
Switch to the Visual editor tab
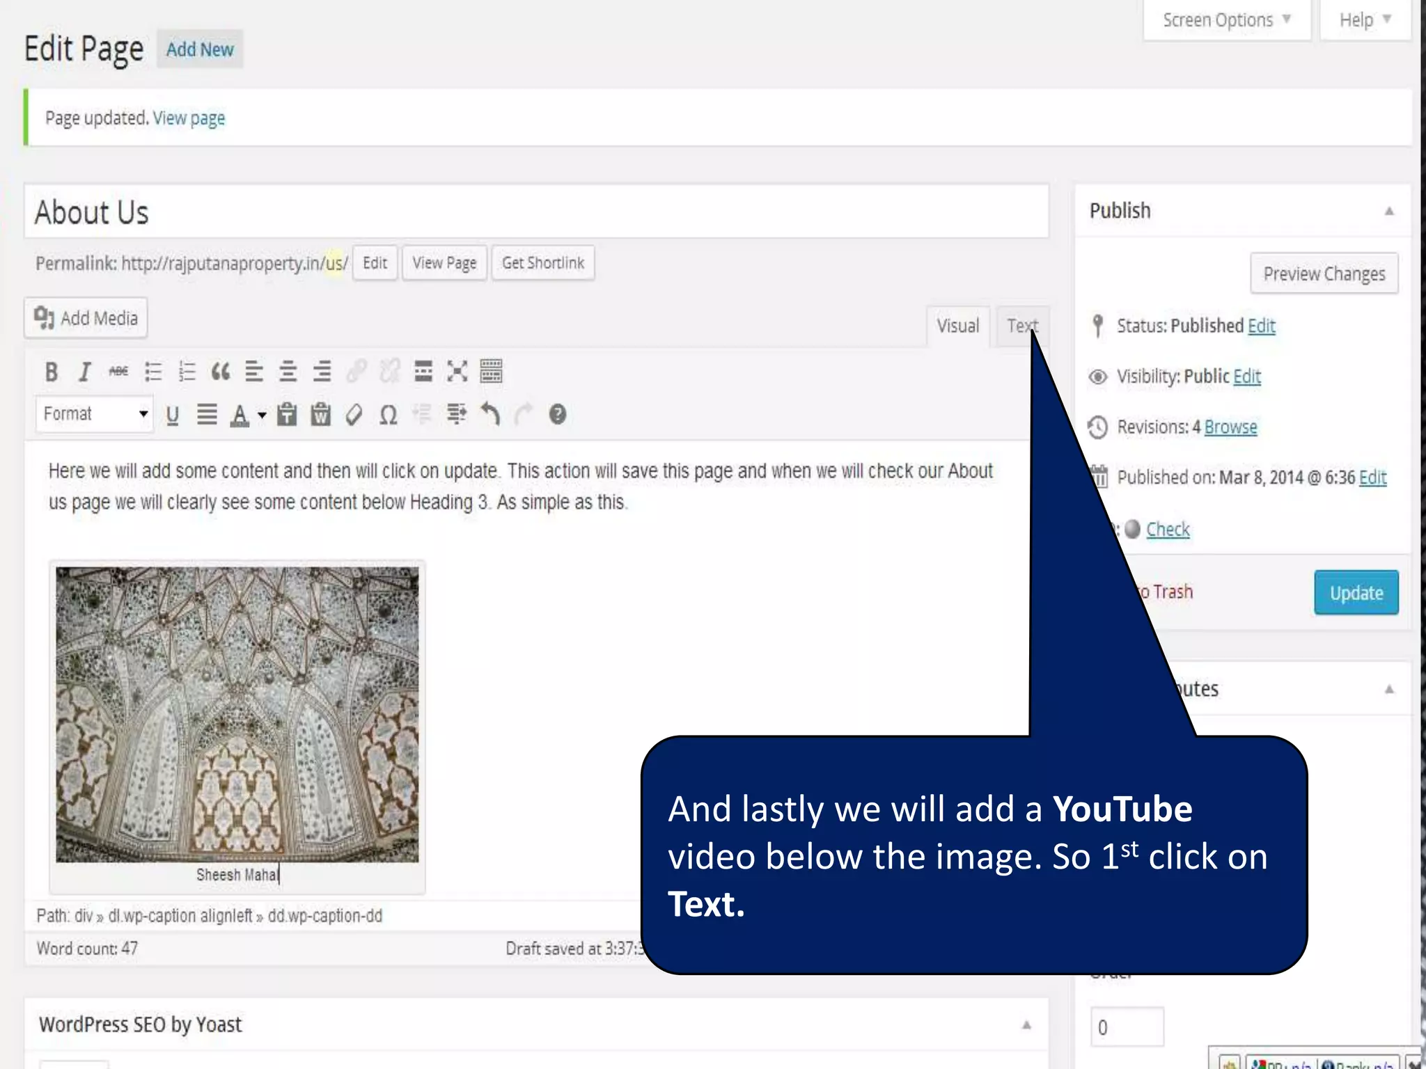[957, 326]
